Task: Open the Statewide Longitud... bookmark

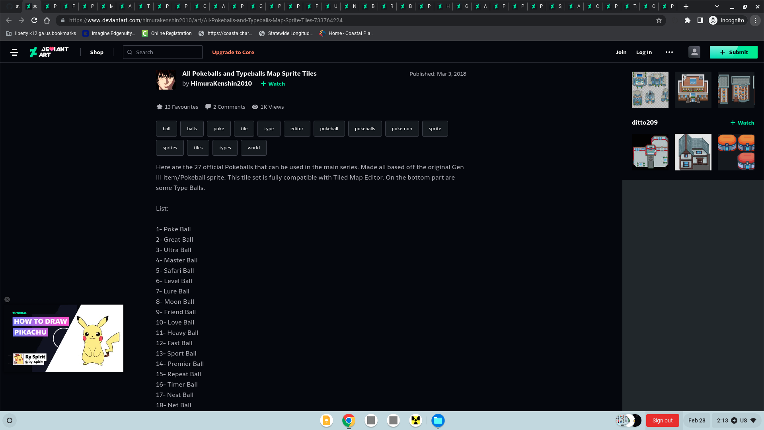Action: (x=286, y=33)
